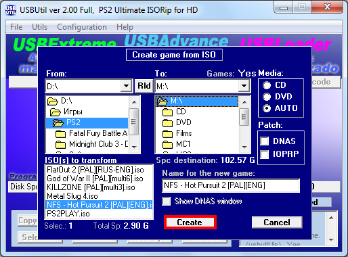Screen dimensions: 348x257
Task: Close the USBUtil window
Action: pyautogui.click(x=327, y=7)
